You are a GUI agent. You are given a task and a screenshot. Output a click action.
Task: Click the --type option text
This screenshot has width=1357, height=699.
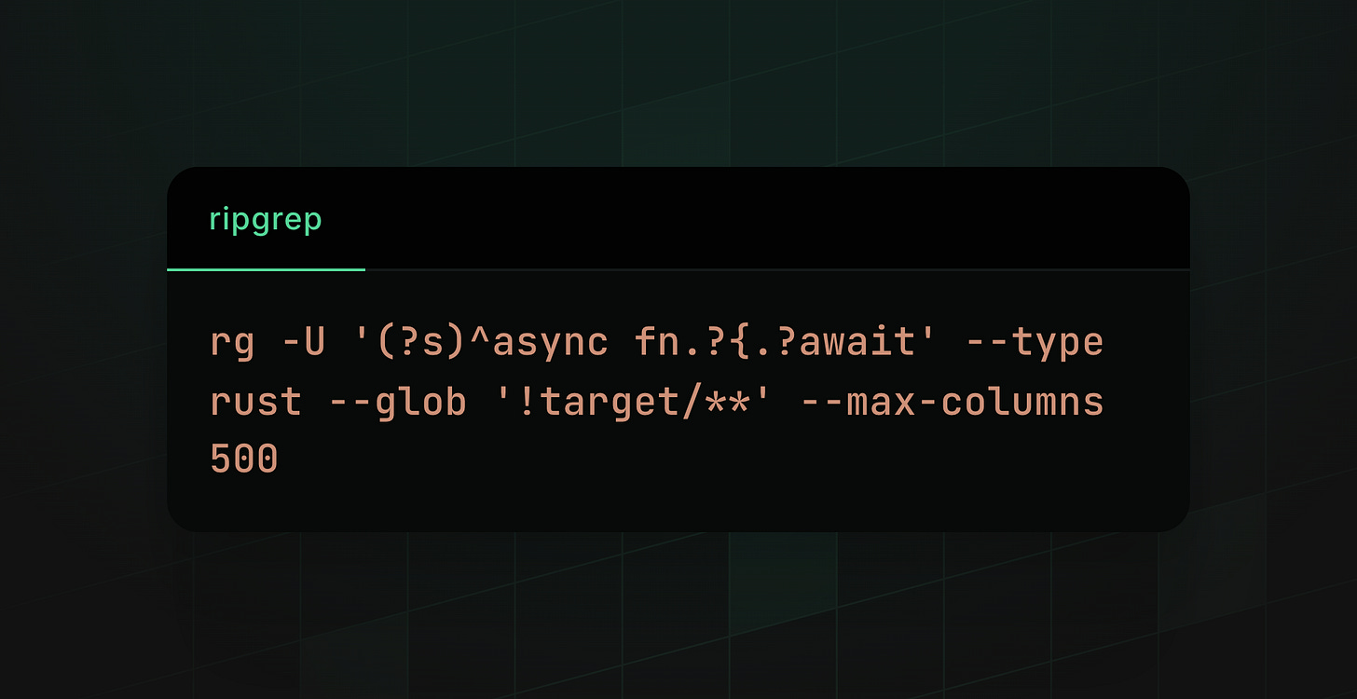1035,344
